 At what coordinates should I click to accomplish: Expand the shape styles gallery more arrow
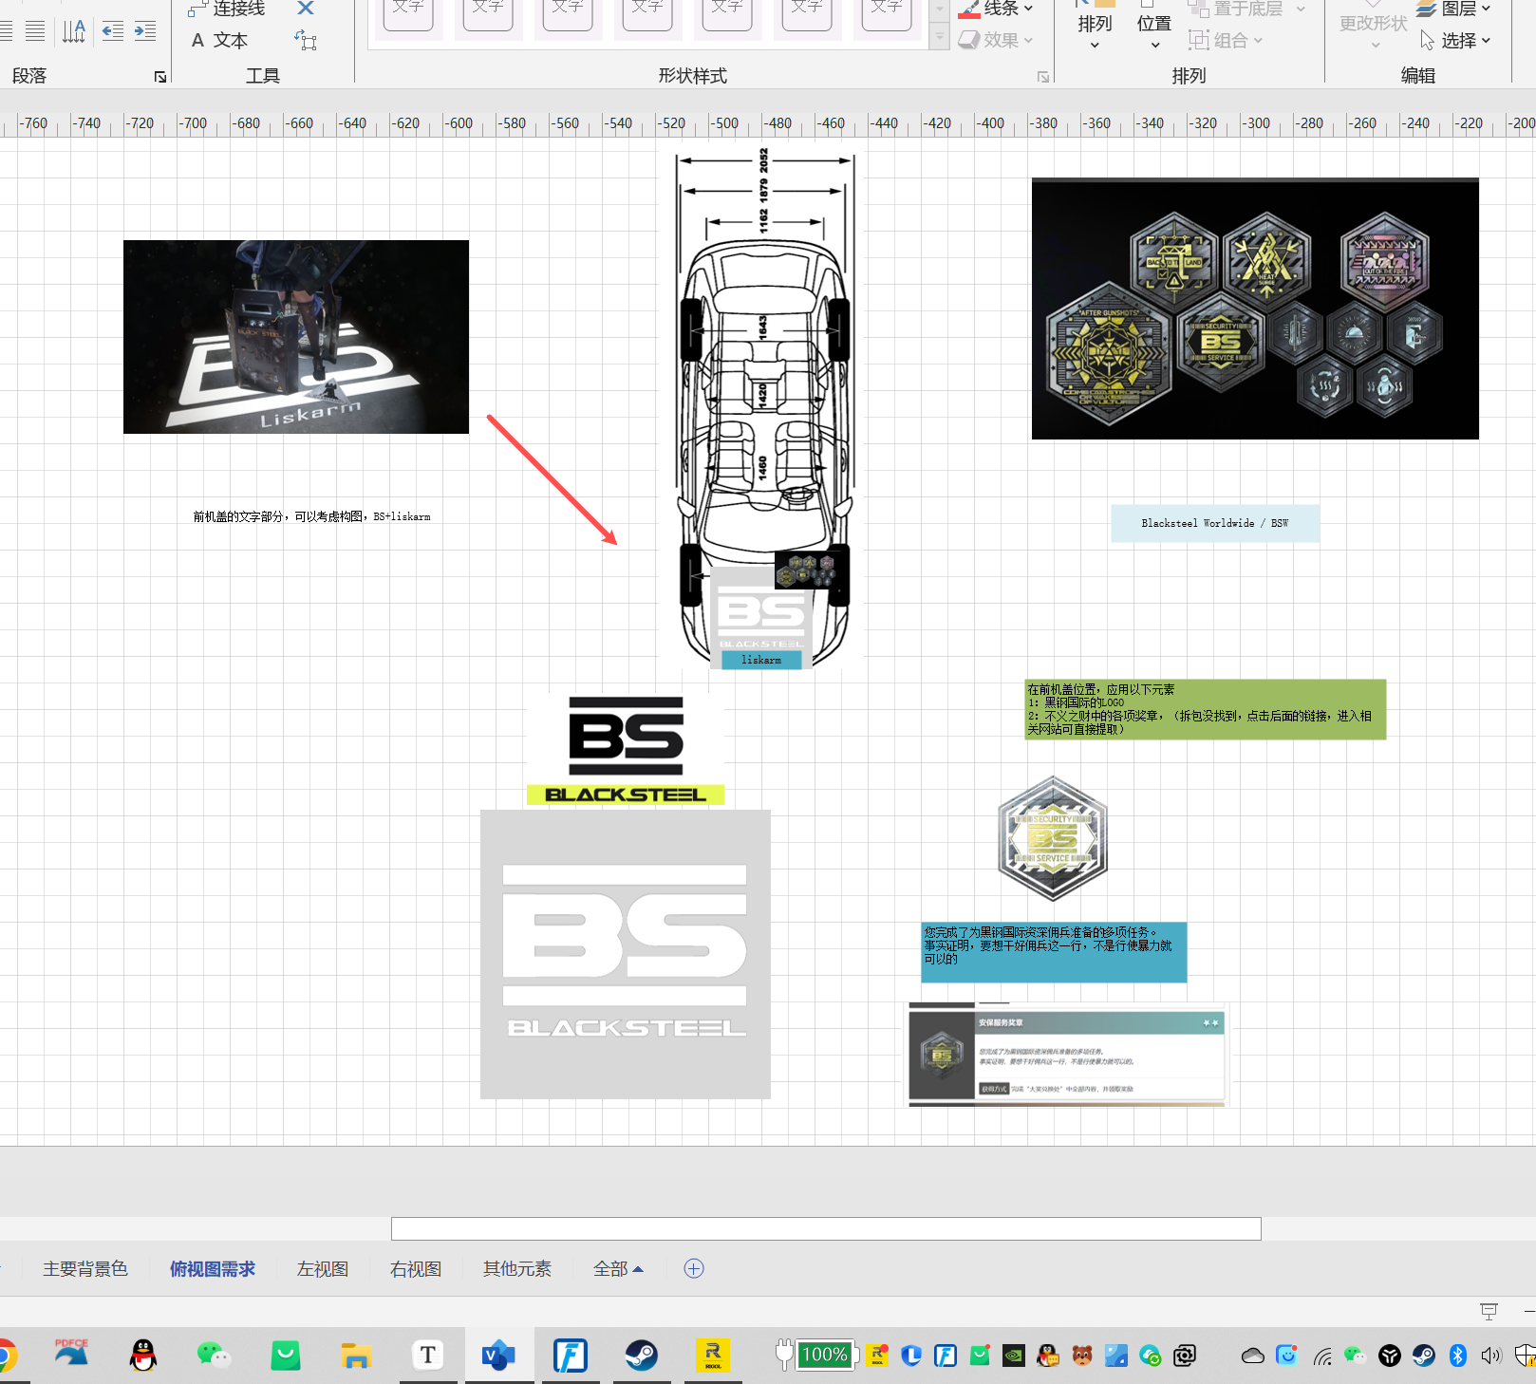[x=940, y=38]
